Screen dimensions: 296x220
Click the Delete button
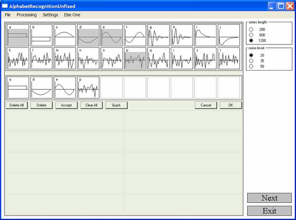click(x=41, y=105)
